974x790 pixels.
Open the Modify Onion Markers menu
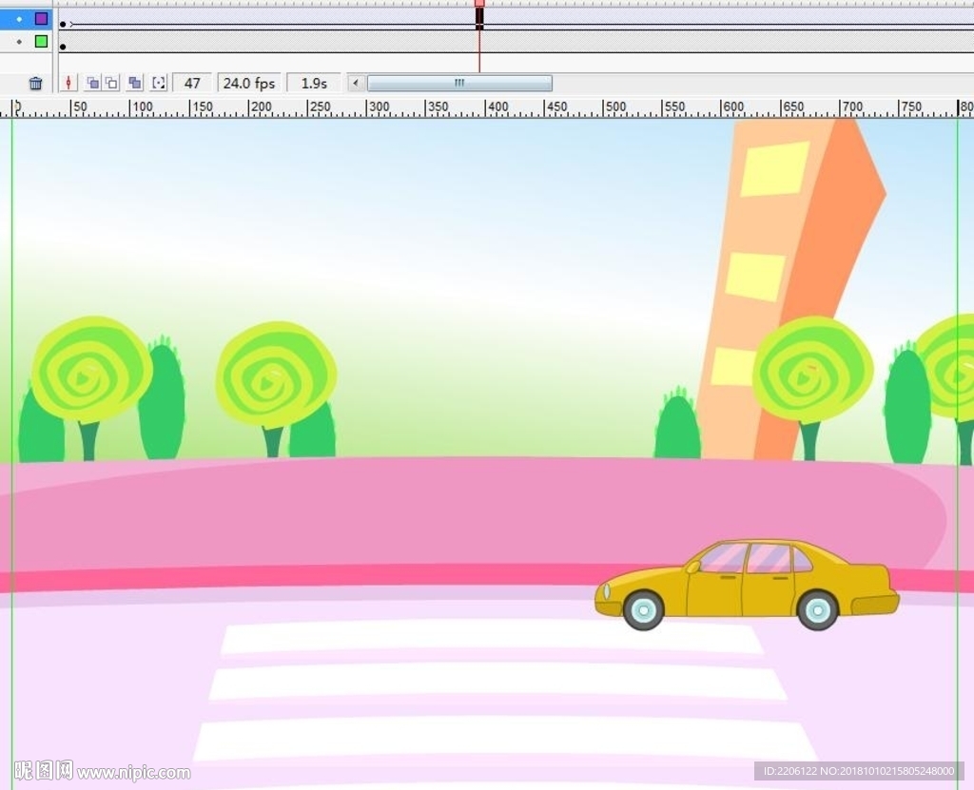[158, 84]
